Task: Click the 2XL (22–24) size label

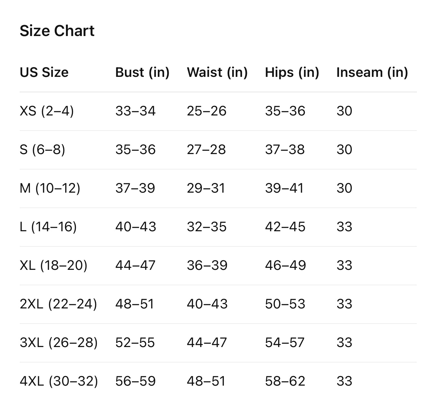Action: [x=58, y=304]
